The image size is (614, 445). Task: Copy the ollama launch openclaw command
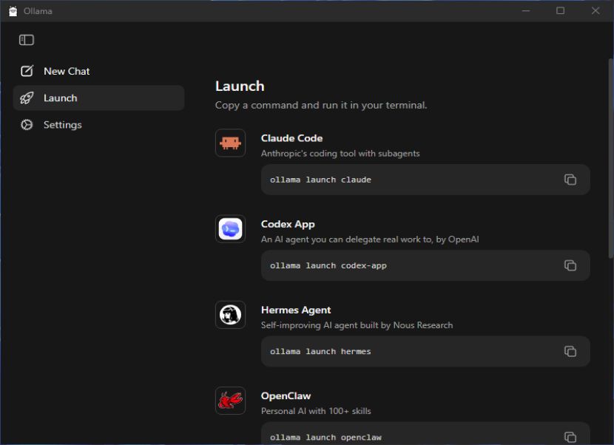570,437
